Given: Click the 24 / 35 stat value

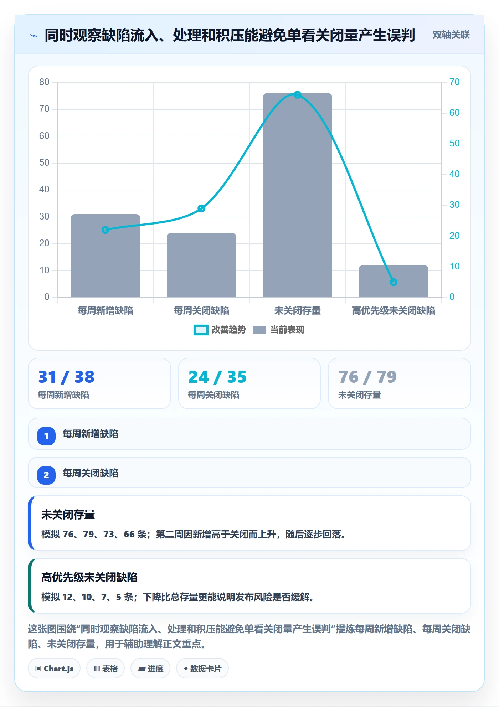Looking at the screenshot, I should (x=217, y=377).
